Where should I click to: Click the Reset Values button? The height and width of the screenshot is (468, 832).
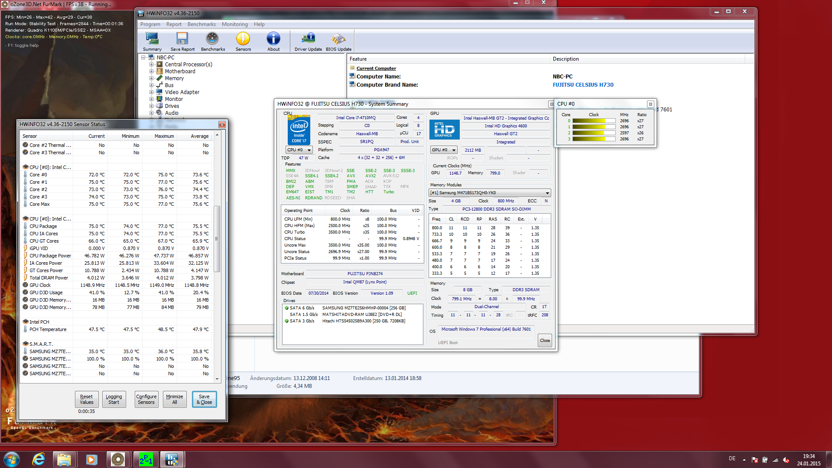[87, 399]
